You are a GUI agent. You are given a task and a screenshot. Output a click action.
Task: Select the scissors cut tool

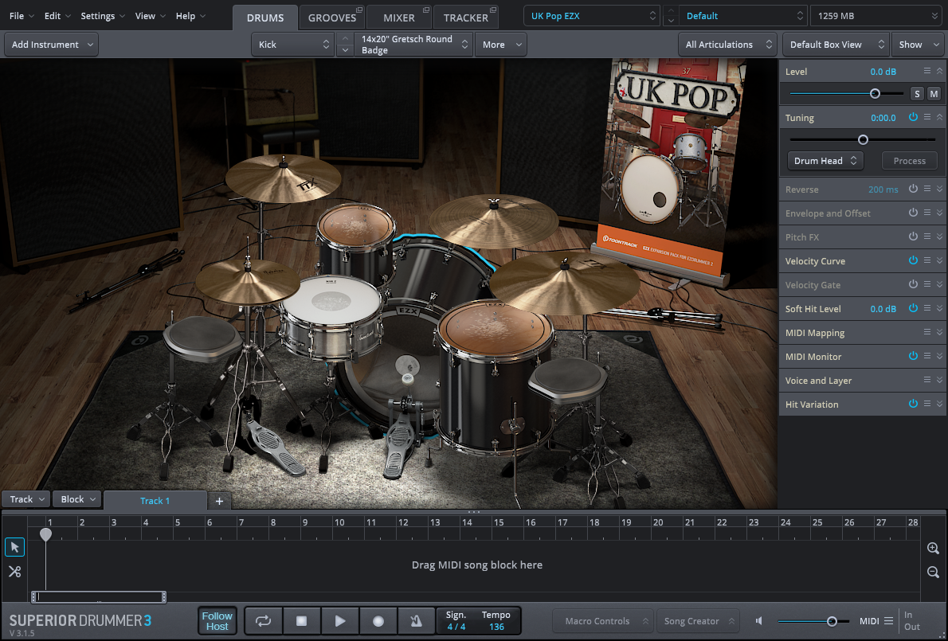(14, 571)
